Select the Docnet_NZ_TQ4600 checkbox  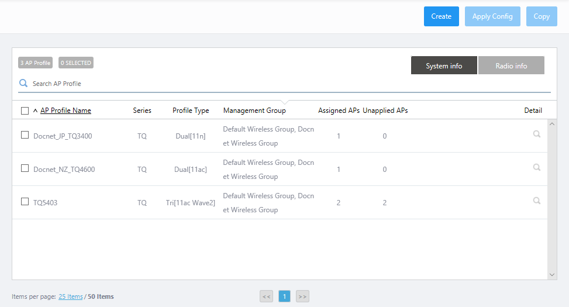tap(25, 168)
